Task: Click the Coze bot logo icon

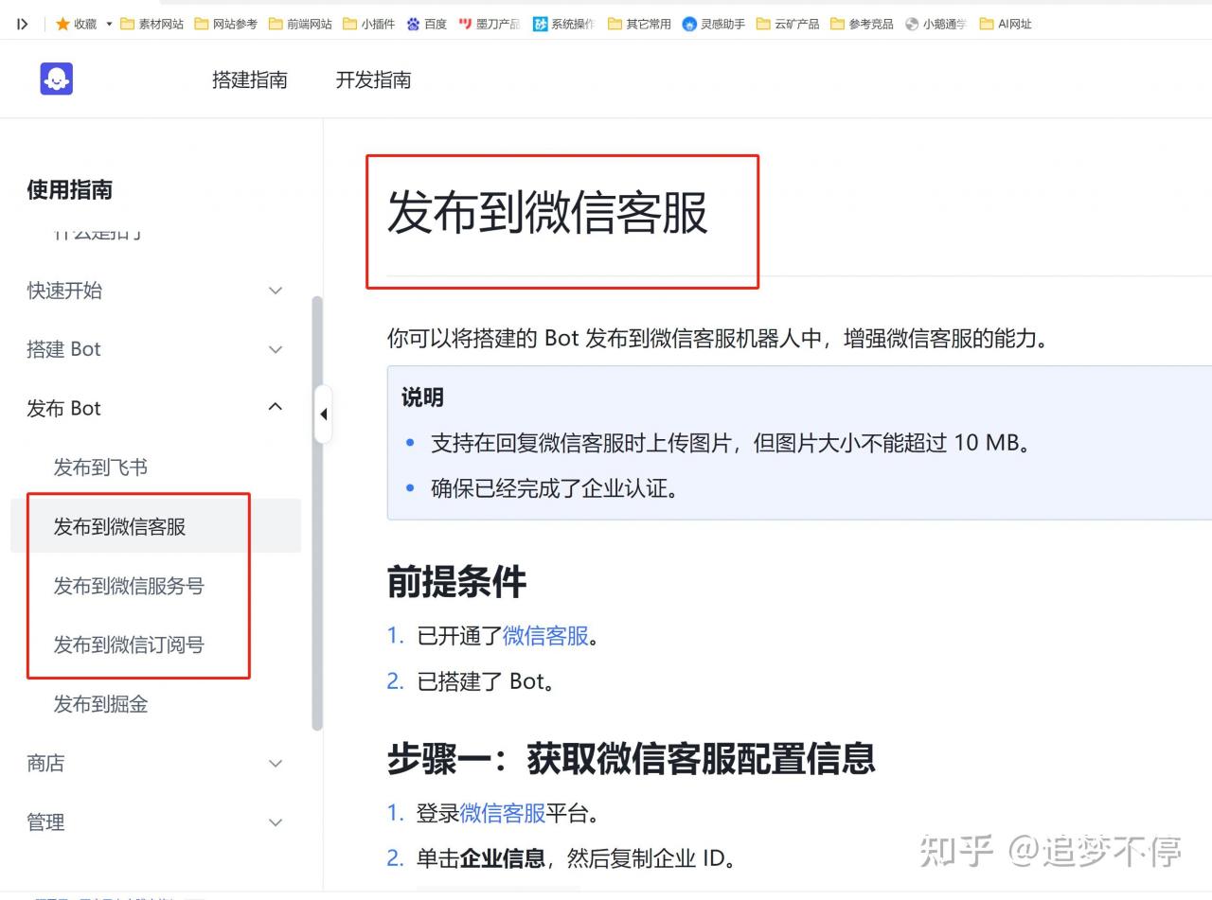Action: [x=57, y=79]
